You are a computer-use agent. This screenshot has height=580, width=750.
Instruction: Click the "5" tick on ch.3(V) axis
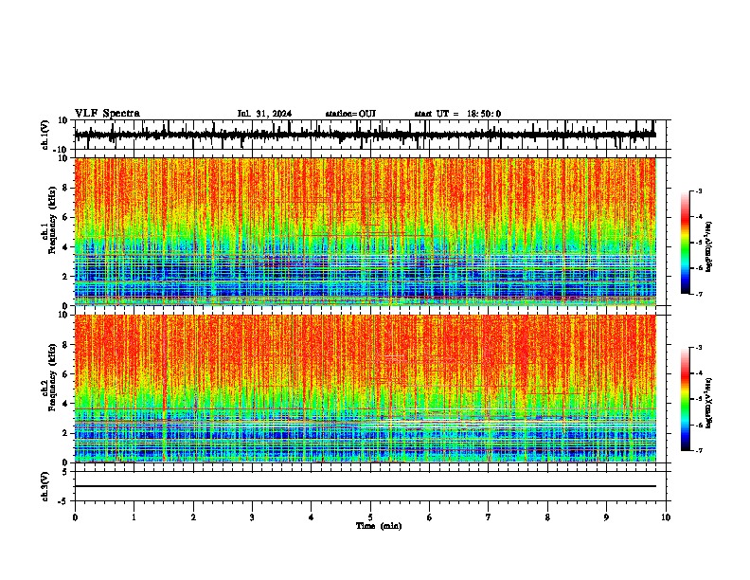click(x=65, y=472)
